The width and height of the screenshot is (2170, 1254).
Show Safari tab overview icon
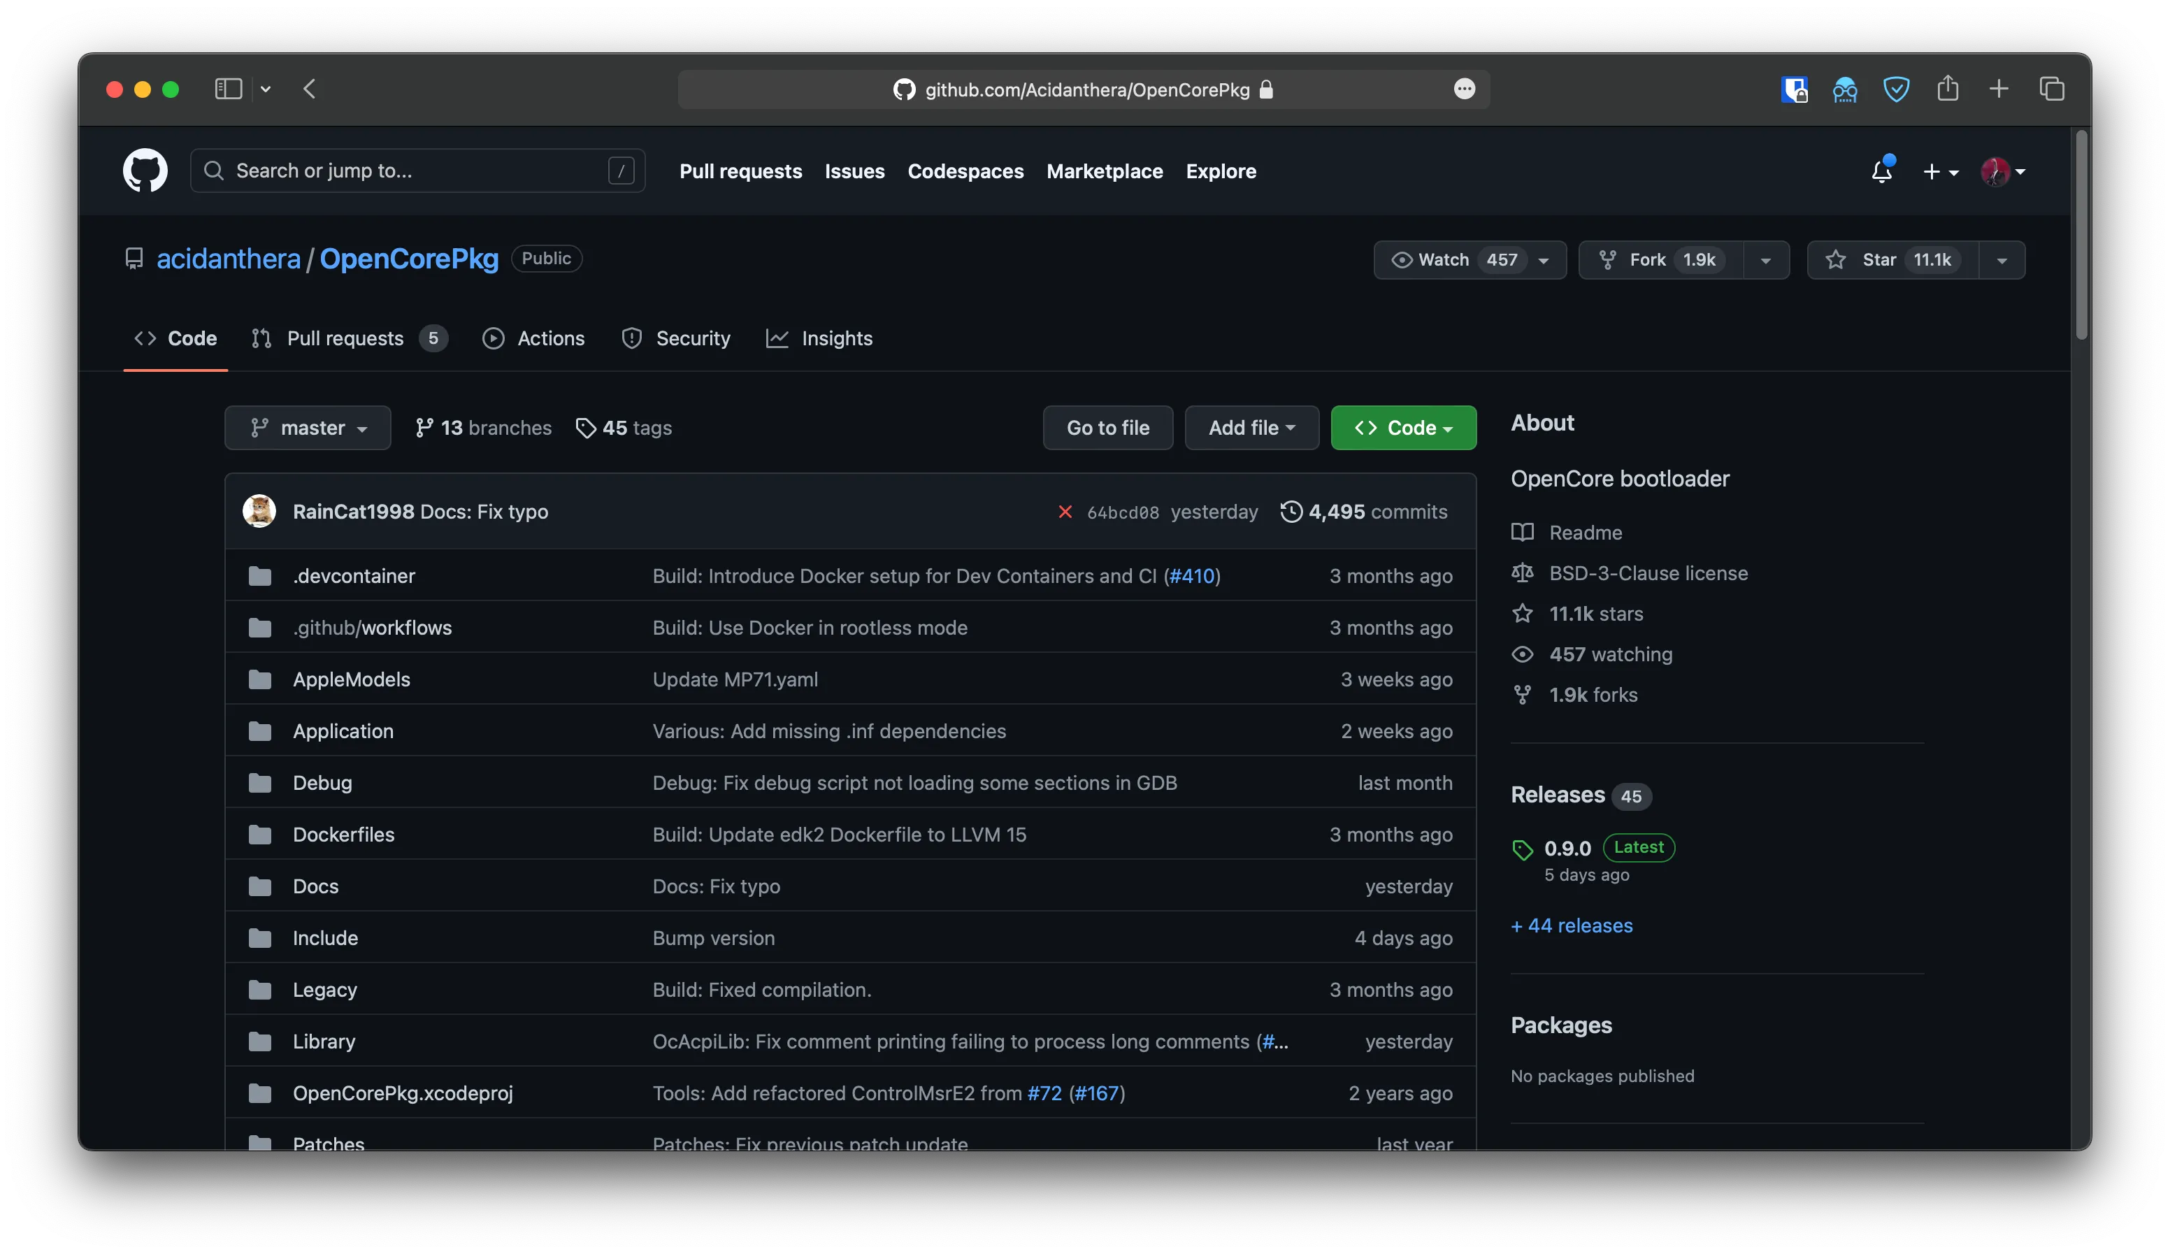coord(2052,89)
